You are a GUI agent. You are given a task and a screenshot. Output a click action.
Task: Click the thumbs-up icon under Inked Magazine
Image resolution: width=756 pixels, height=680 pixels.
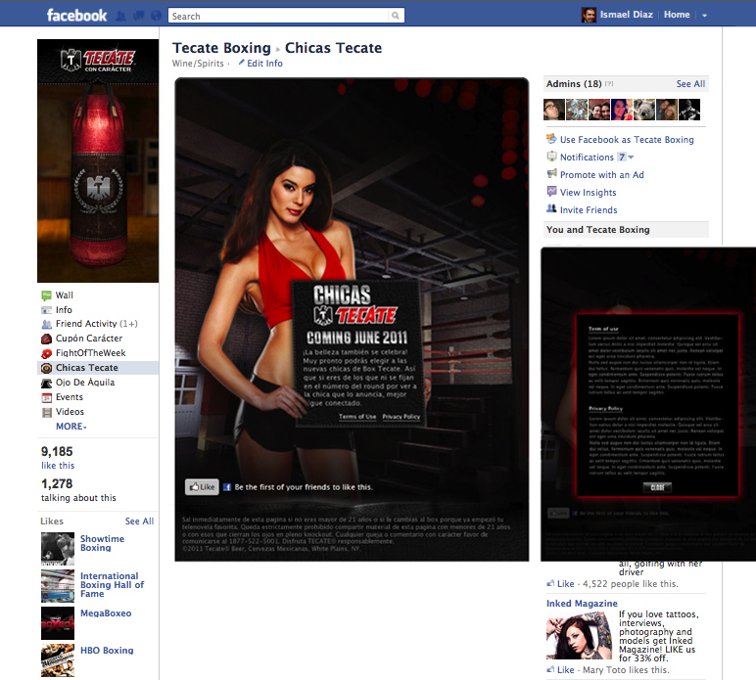pos(550,669)
